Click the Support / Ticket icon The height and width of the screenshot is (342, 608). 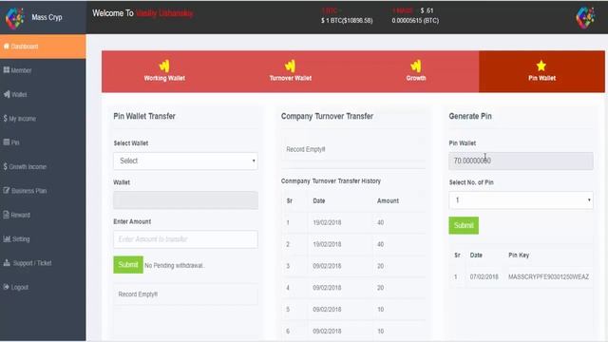[7, 262]
